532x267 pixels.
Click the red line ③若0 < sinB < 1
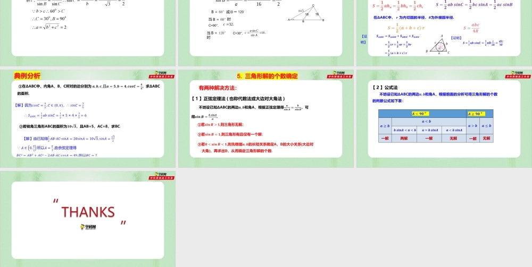tap(255, 147)
